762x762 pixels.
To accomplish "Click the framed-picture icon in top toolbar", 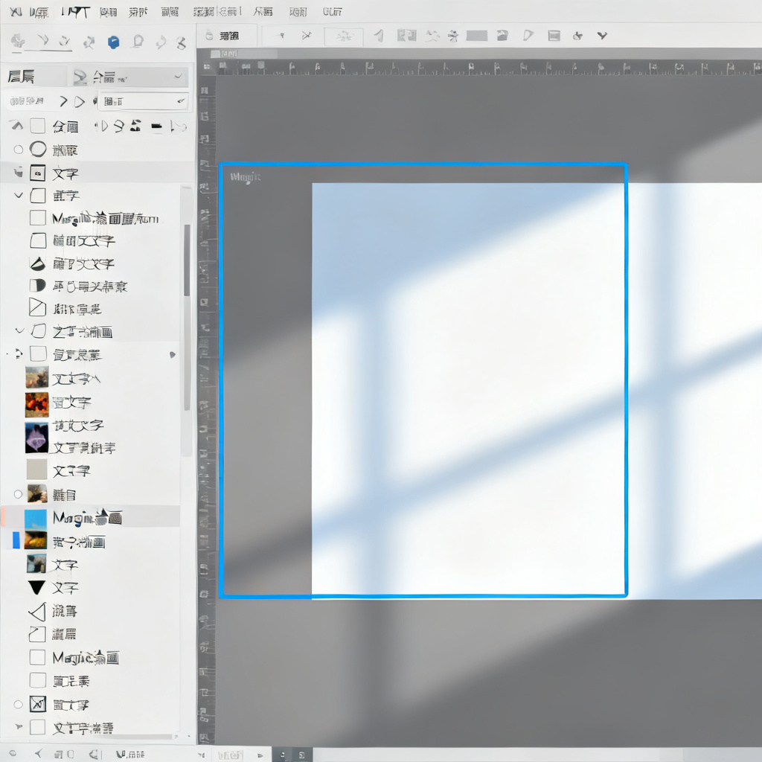I will 554,36.
